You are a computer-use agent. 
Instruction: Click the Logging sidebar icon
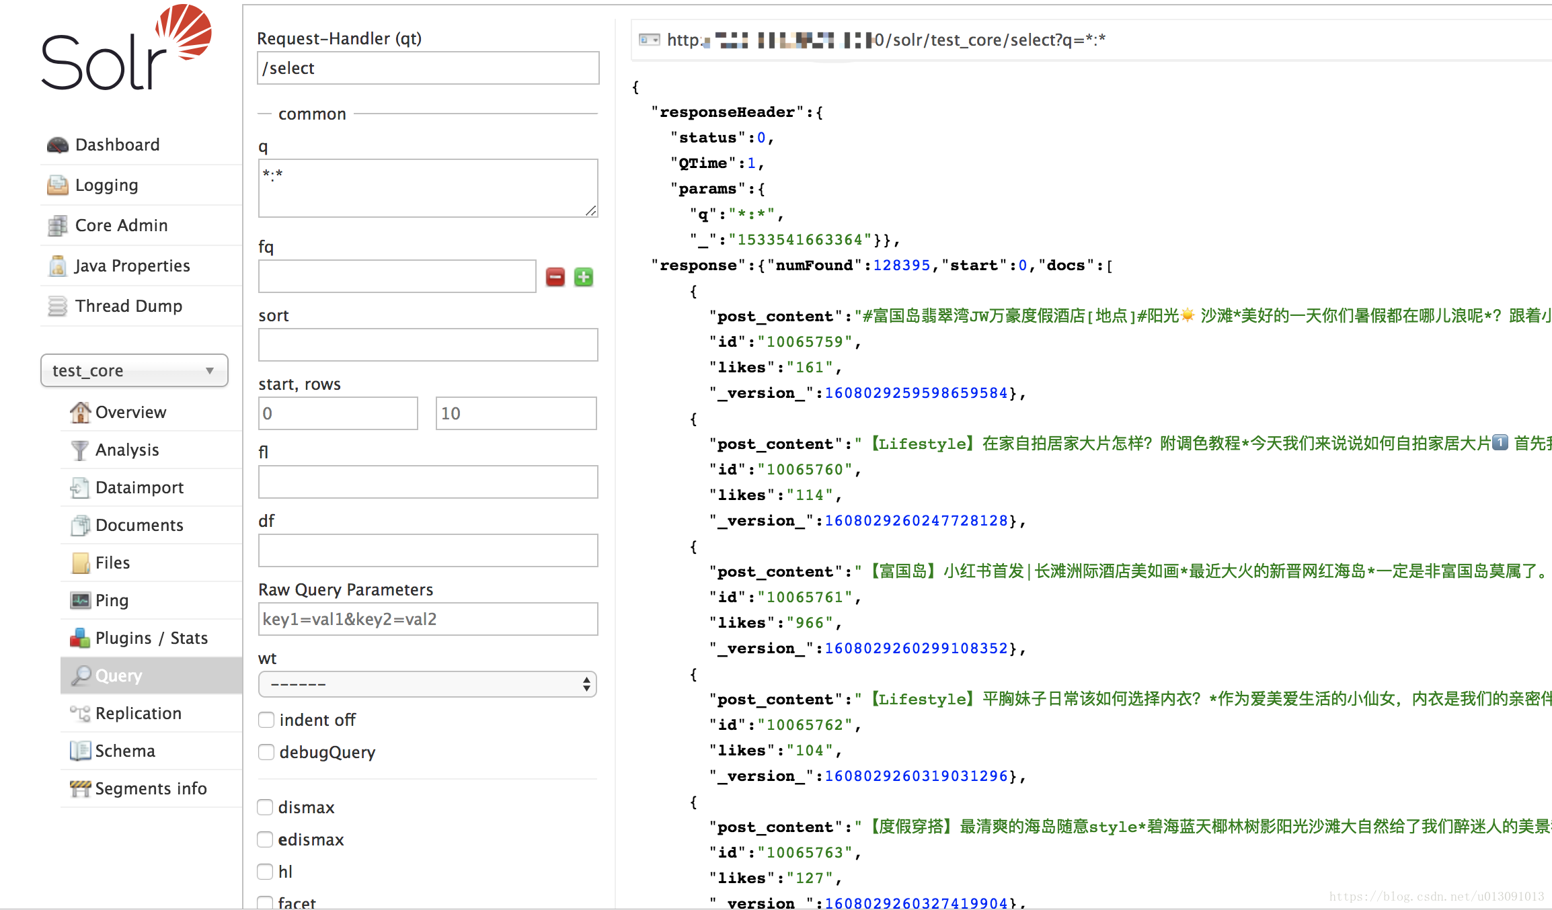(x=58, y=185)
